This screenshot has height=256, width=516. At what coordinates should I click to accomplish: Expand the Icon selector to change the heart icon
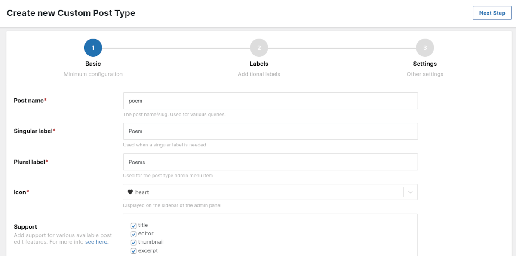click(412, 192)
